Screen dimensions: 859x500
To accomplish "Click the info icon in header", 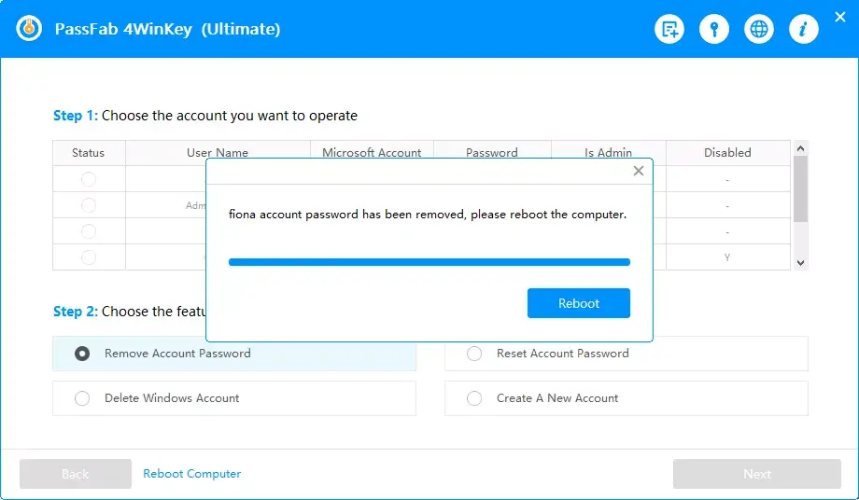I will tap(803, 30).
